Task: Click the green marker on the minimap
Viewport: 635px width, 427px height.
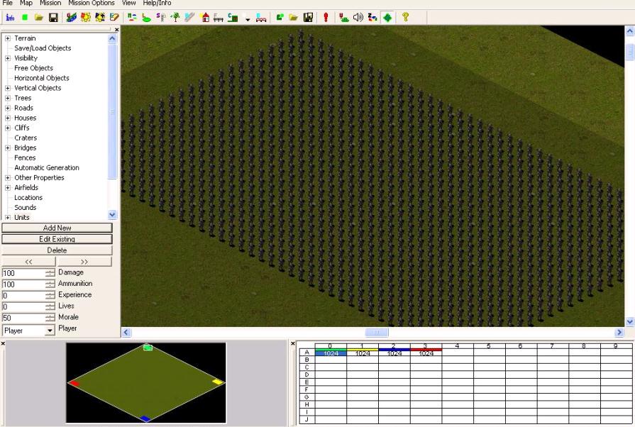Action: point(148,348)
